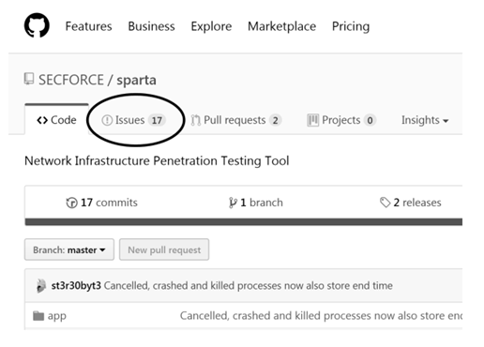
Task: Click the branch fork icon
Action: tap(233, 203)
